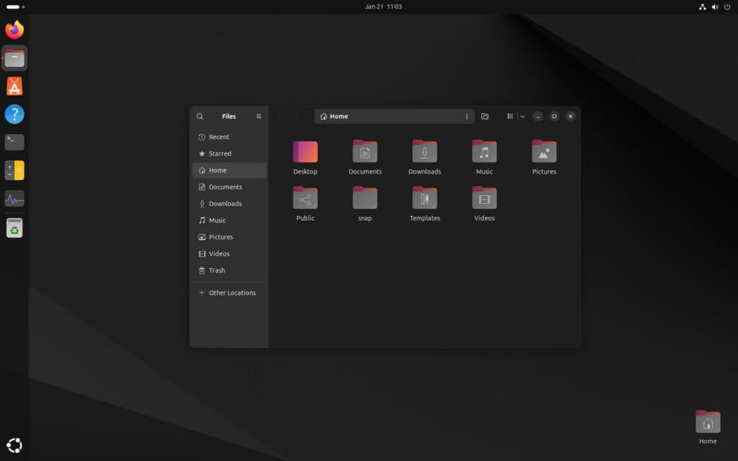Open the Music sidebar entry

pyautogui.click(x=218, y=220)
